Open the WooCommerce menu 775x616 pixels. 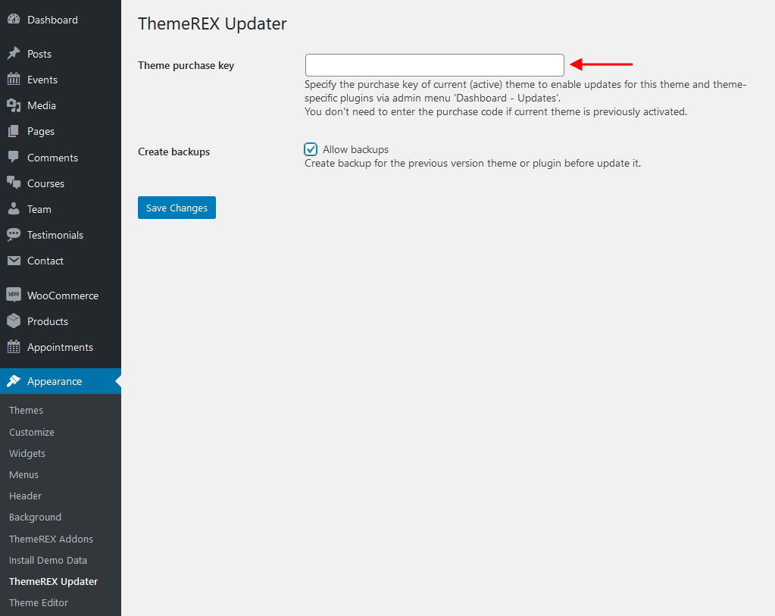[x=63, y=295]
